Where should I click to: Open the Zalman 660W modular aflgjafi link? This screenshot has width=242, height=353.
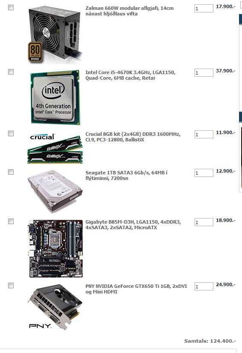(x=130, y=11)
